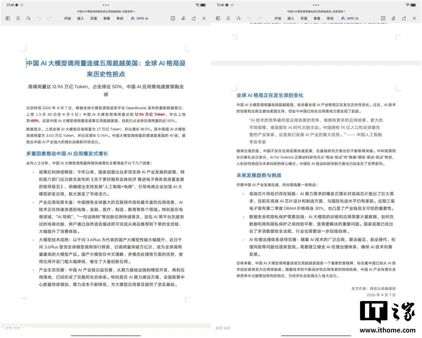The image size is (422, 338).
Task: Enable editing via the right window's pen icon
Action: point(393,18)
